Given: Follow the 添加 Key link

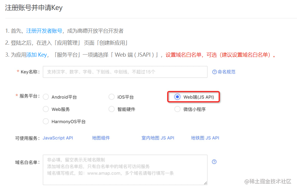Looking at the screenshot, I should (37, 55).
